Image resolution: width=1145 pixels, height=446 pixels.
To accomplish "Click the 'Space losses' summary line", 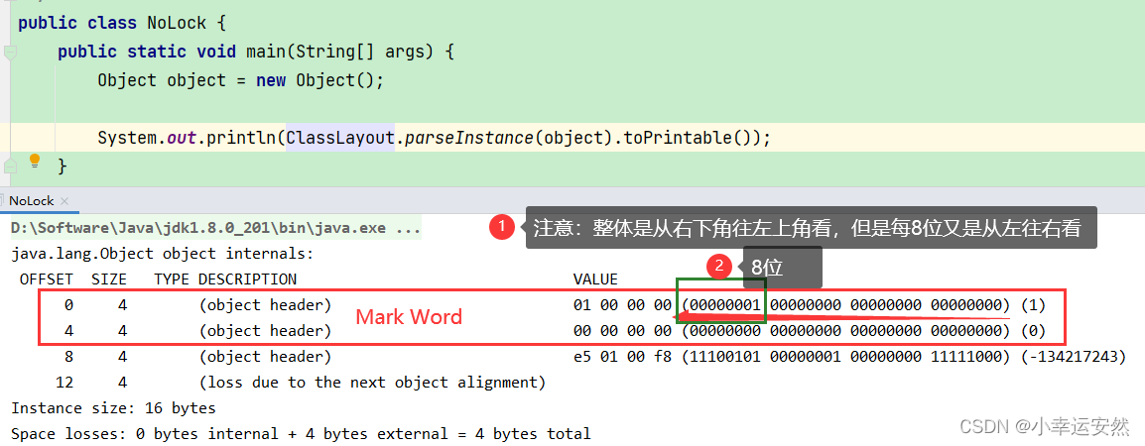I will [301, 433].
